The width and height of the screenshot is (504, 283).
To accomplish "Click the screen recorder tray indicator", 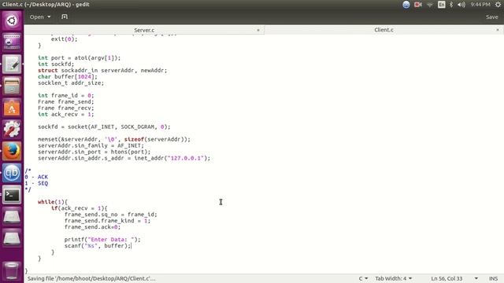I will [x=418, y=5].
